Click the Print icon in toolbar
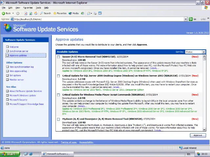The width and height of the screenshot is (210, 157). (95, 13)
